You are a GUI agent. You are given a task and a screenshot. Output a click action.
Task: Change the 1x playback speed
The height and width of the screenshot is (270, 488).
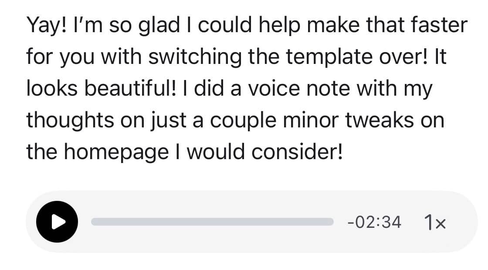(x=434, y=223)
